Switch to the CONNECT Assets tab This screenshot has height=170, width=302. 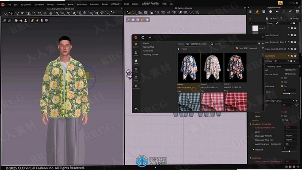[196, 44]
